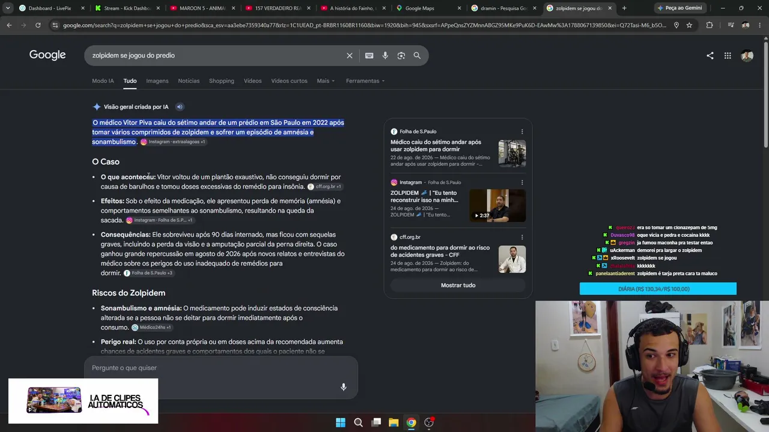
Task: Open the 'Vídeos' results tab
Action: 252,81
